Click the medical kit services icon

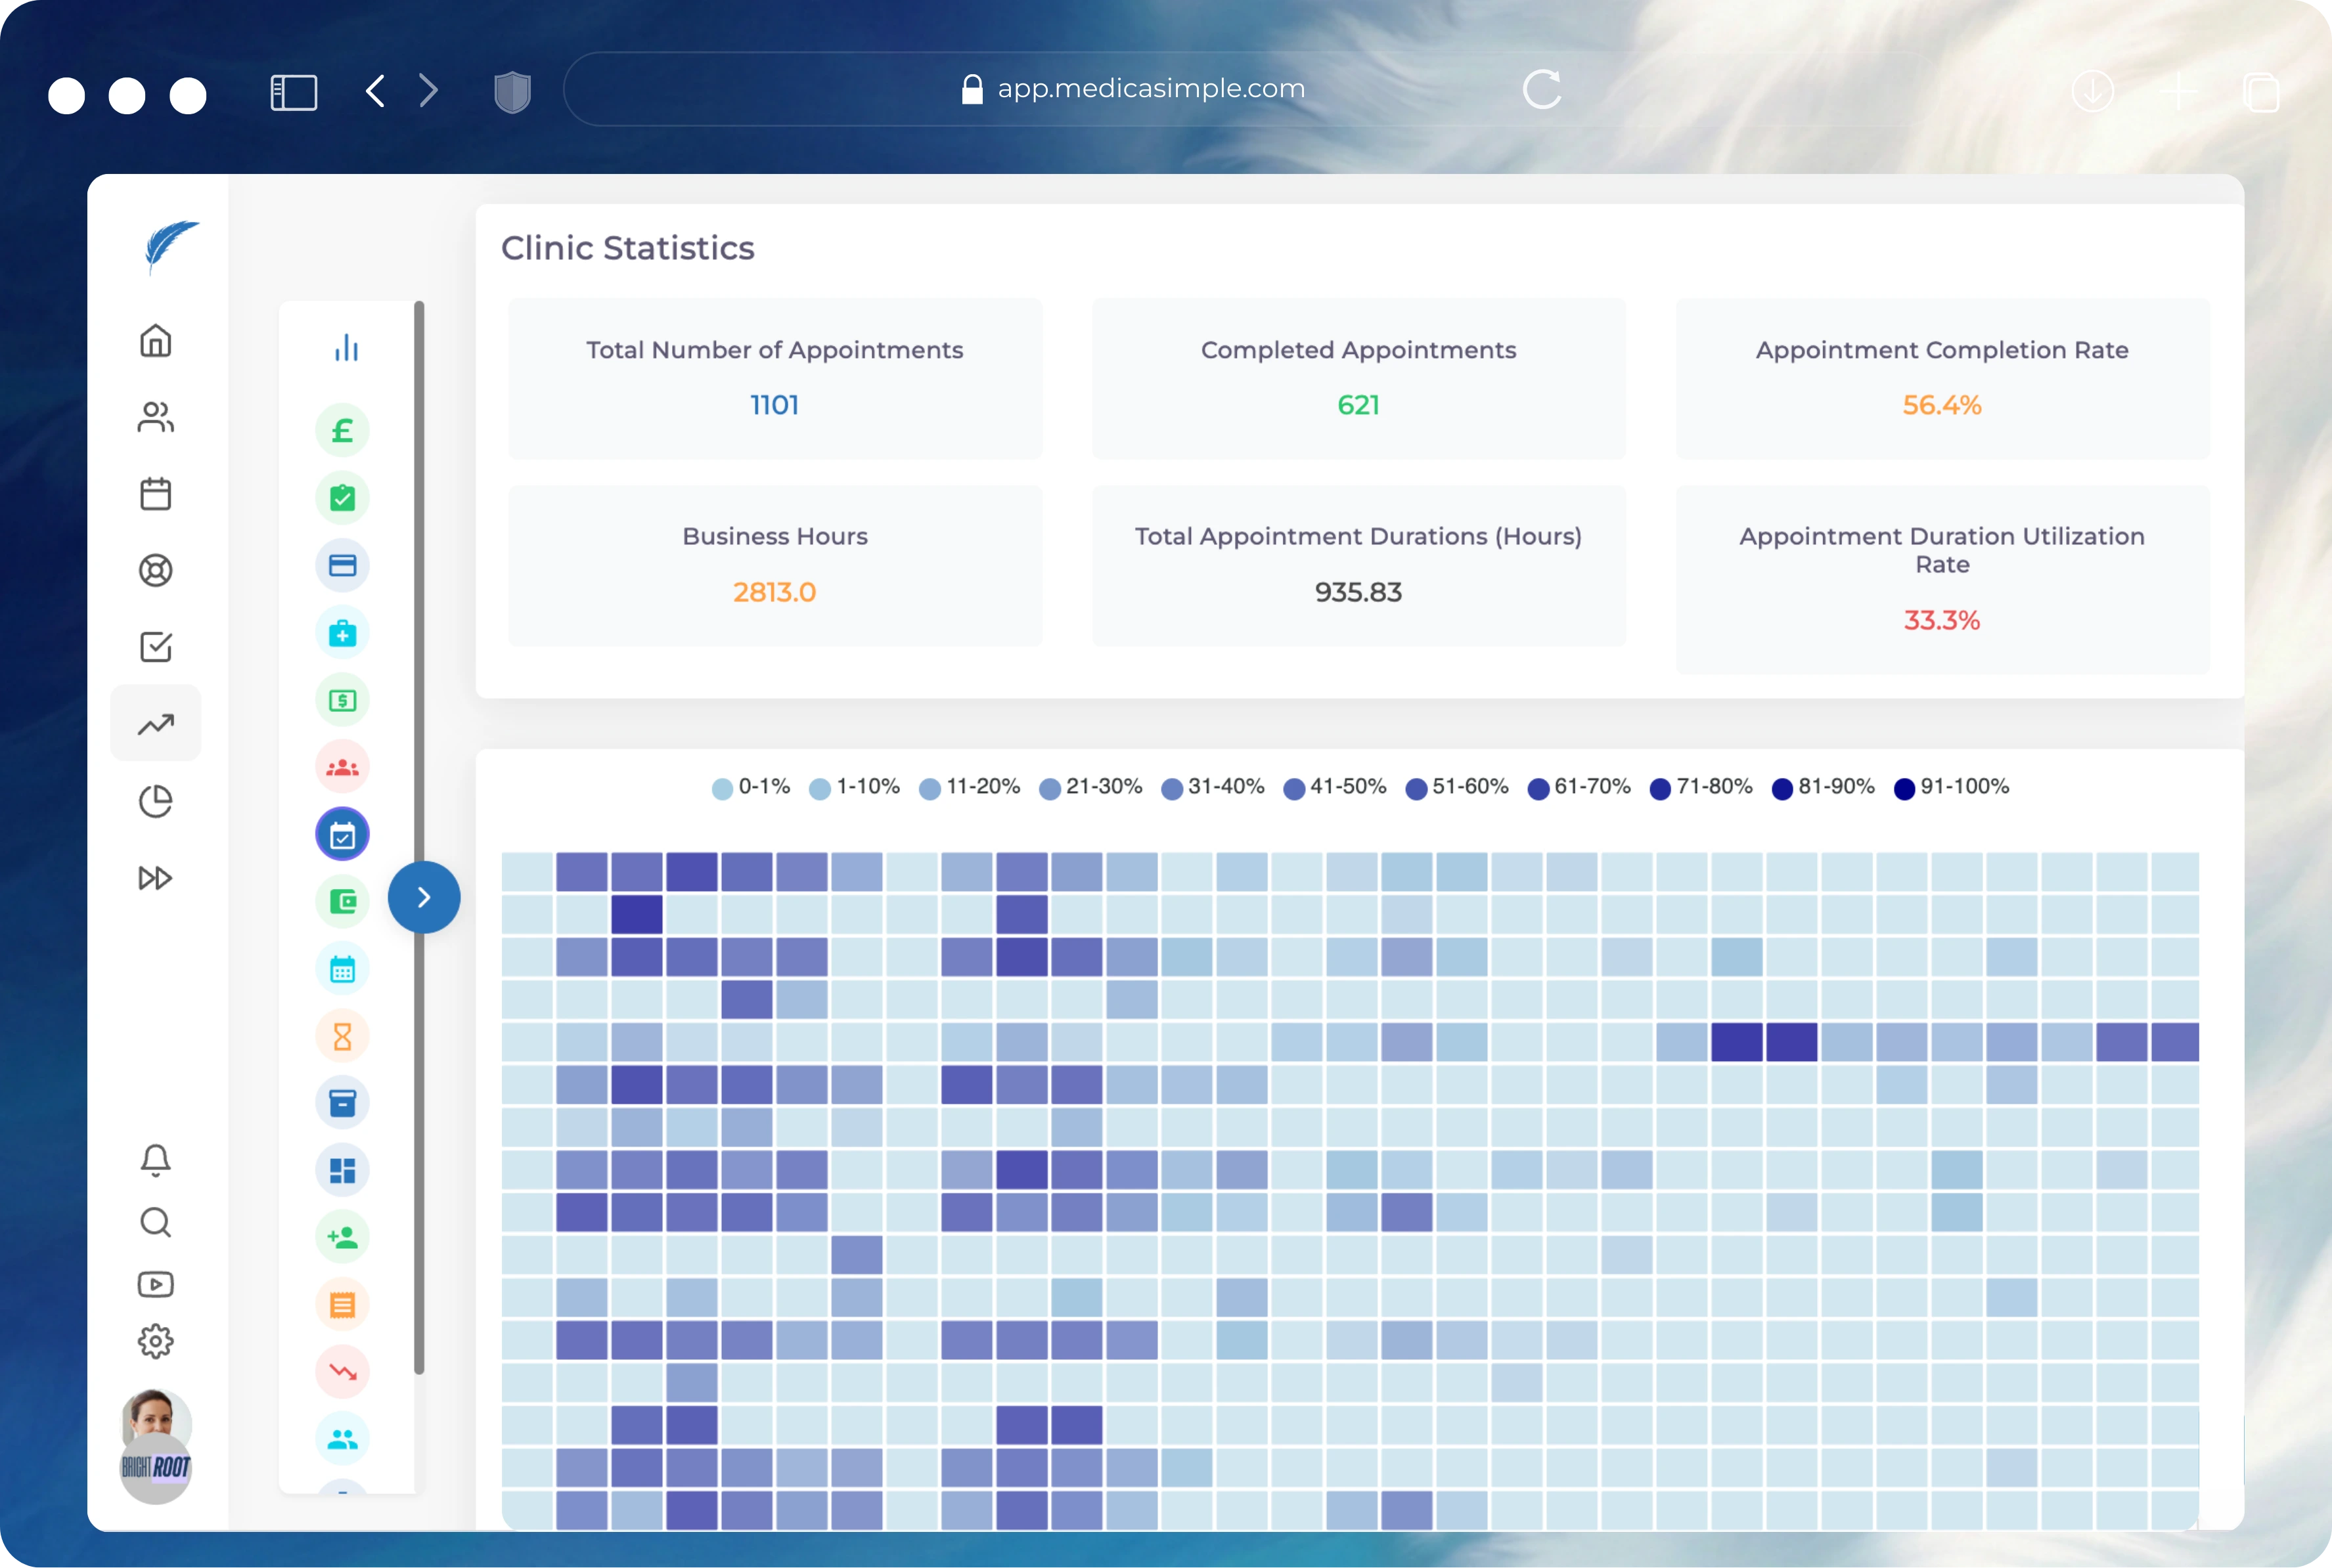[343, 633]
